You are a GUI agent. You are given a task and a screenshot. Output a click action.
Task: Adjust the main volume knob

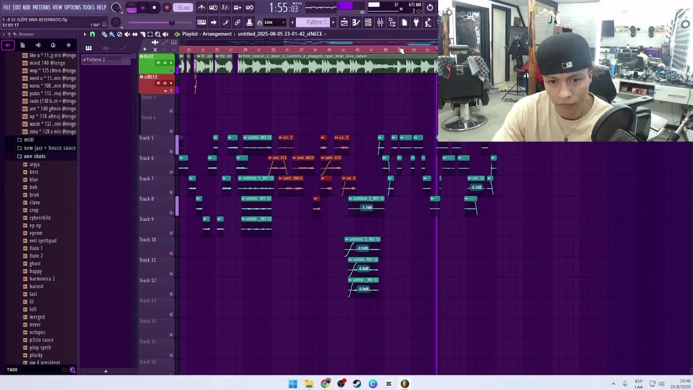(116, 8)
